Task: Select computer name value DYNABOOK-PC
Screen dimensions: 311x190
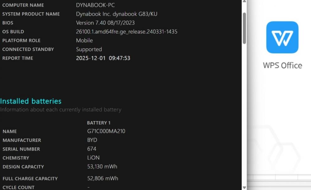Action: 95,5
